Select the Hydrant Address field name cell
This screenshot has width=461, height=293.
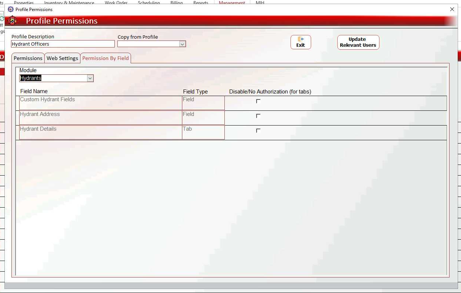[100, 117]
